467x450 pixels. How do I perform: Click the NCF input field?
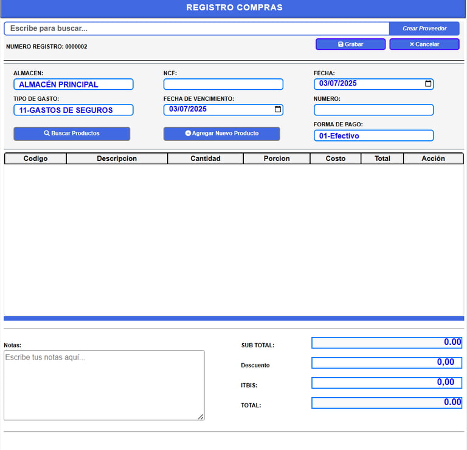coord(223,84)
